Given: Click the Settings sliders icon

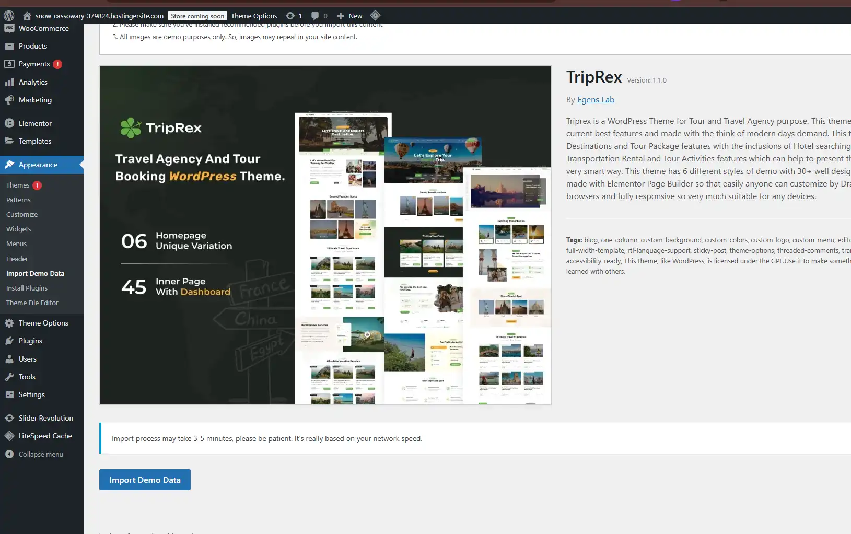Looking at the screenshot, I should 9,394.
